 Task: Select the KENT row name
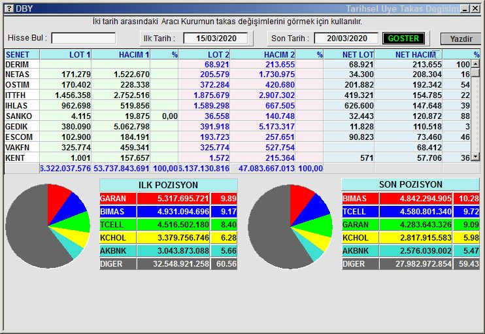click(x=15, y=158)
